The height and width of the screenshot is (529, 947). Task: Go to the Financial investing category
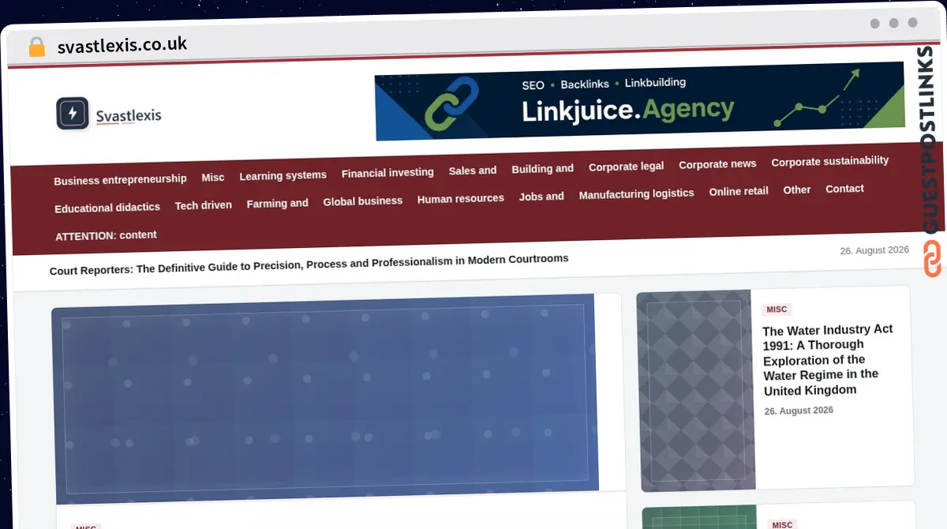(x=387, y=173)
